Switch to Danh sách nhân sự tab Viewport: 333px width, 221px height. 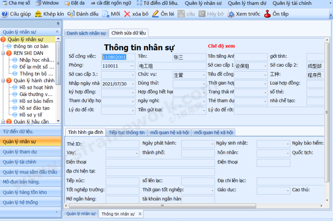(x=86, y=33)
